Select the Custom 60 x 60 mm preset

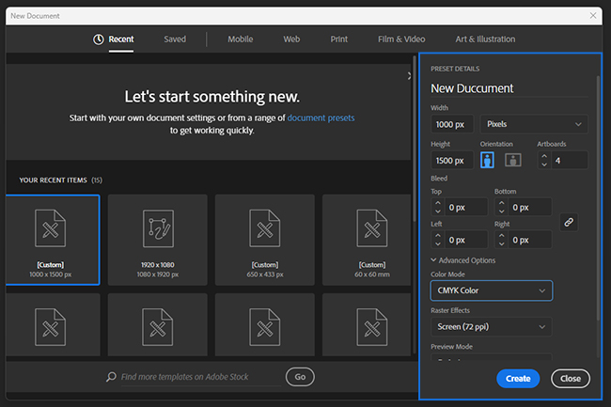[367, 240]
